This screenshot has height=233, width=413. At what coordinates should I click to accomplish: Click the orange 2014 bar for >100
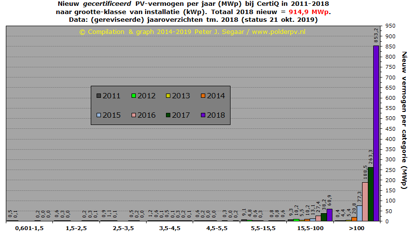[354, 219]
